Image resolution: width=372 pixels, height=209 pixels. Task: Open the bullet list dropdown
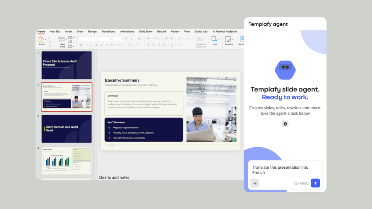click(x=152, y=39)
